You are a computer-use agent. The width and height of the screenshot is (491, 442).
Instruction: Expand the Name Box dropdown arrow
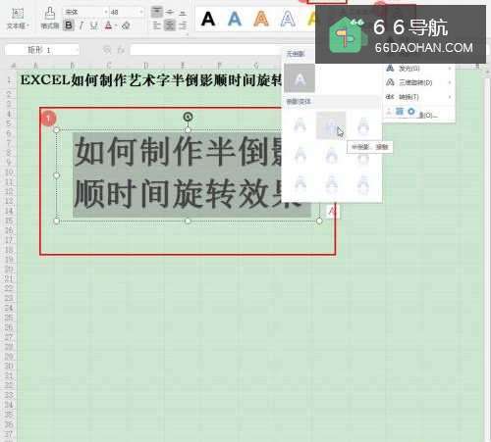click(77, 50)
